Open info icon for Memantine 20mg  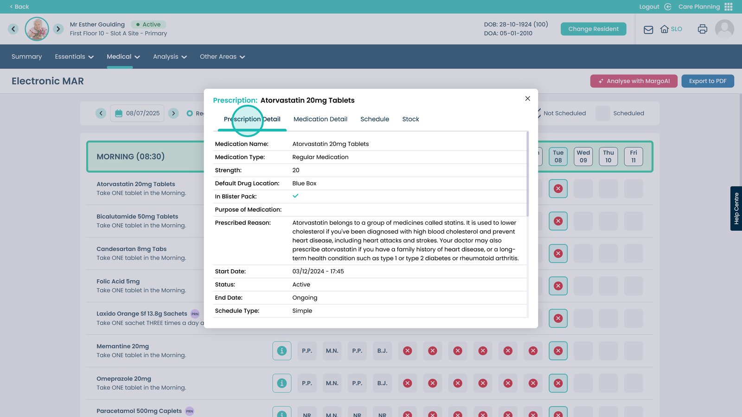(x=282, y=351)
